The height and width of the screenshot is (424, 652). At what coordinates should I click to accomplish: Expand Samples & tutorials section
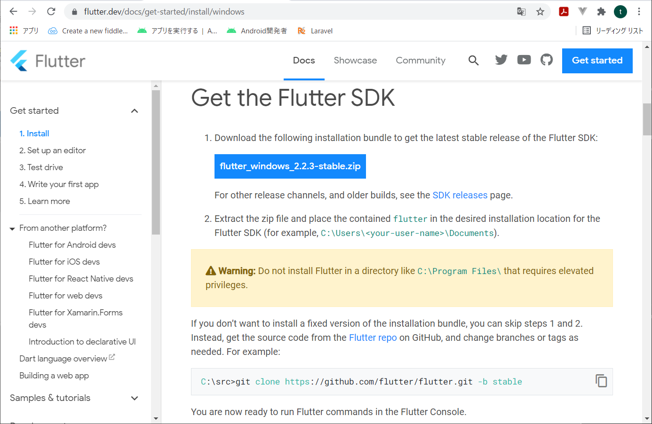coord(135,398)
